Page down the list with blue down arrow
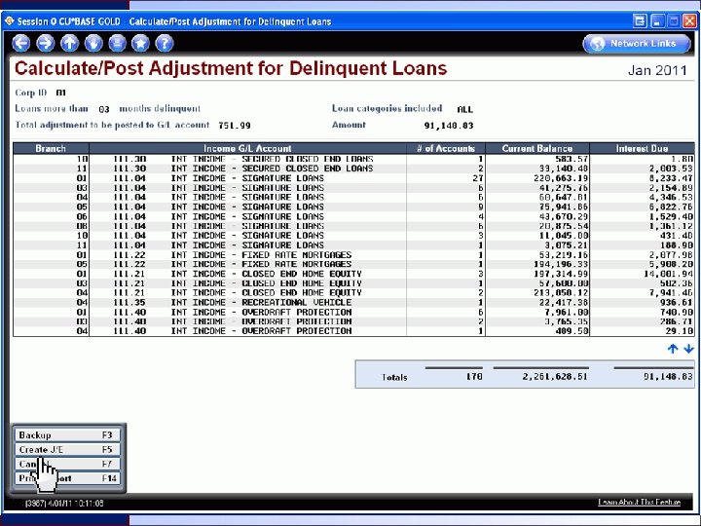The image size is (701, 526). [688, 349]
